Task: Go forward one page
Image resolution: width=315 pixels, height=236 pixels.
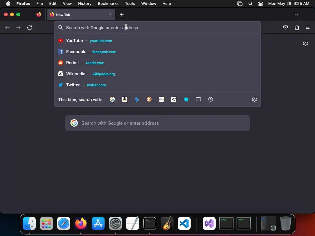Action: pyautogui.click(x=18, y=27)
